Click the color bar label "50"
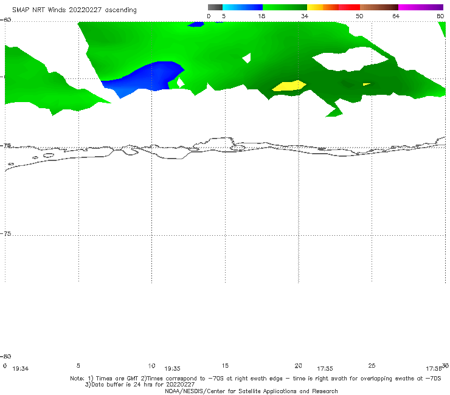 (359, 16)
